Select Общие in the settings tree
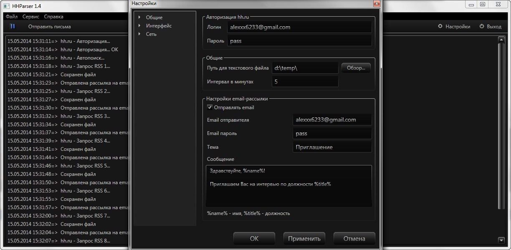Image resolution: width=511 pixels, height=250 pixels. click(154, 17)
